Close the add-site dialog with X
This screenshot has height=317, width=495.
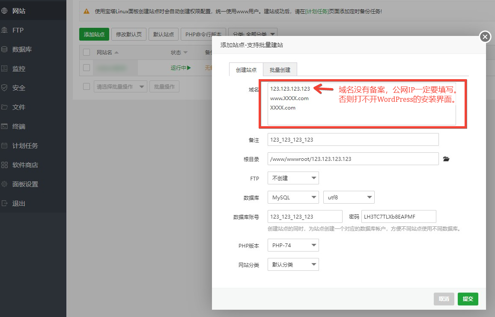pyautogui.click(x=485, y=37)
